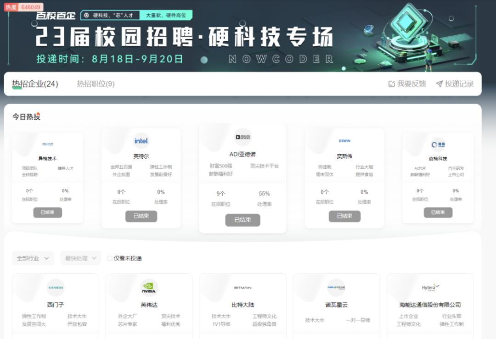Click the 百校百企 banner logo
This screenshot has height=339, width=496.
56,15
